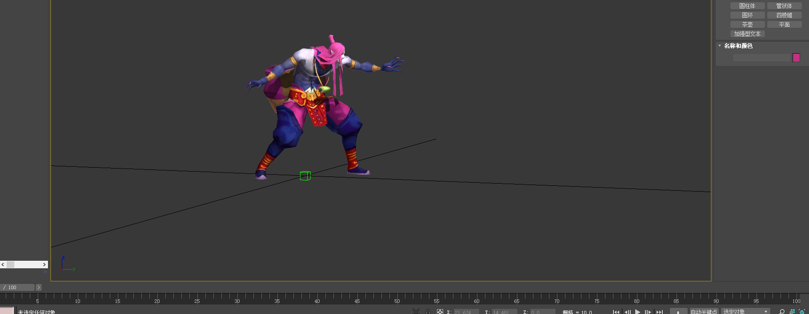Select the 茶壶 teapot button
Viewport: 809px width, 314px height.
(x=747, y=24)
